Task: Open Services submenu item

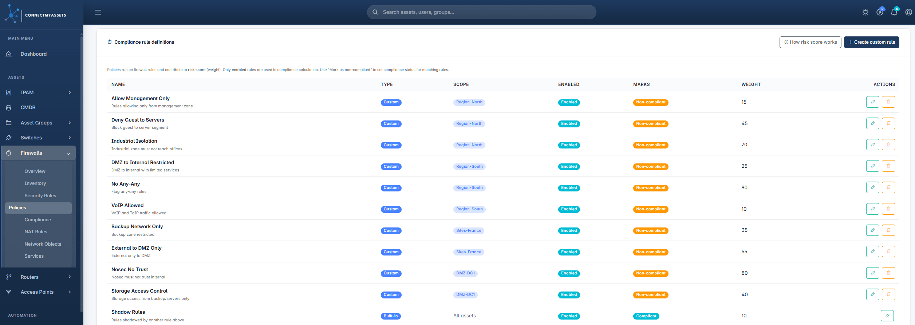Action: coord(34,256)
